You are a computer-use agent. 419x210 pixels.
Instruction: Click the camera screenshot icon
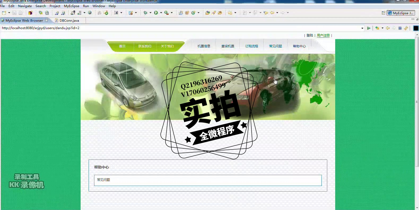coord(116,13)
